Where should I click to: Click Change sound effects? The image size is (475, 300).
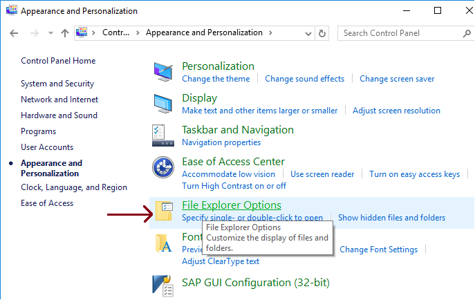pyautogui.click(x=304, y=79)
